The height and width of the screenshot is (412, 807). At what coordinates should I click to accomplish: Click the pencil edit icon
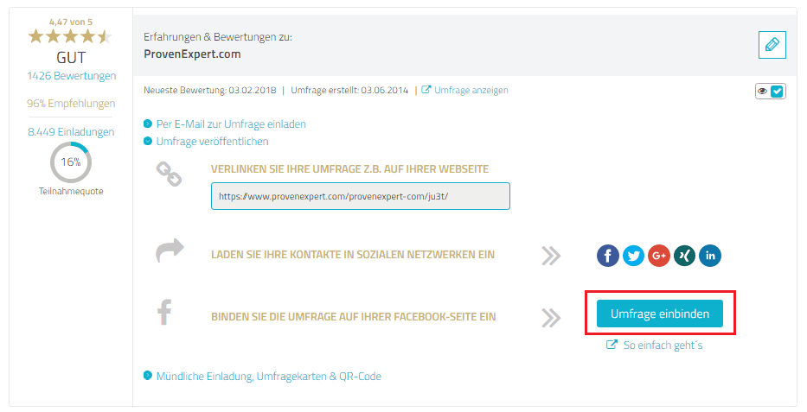[x=772, y=44]
